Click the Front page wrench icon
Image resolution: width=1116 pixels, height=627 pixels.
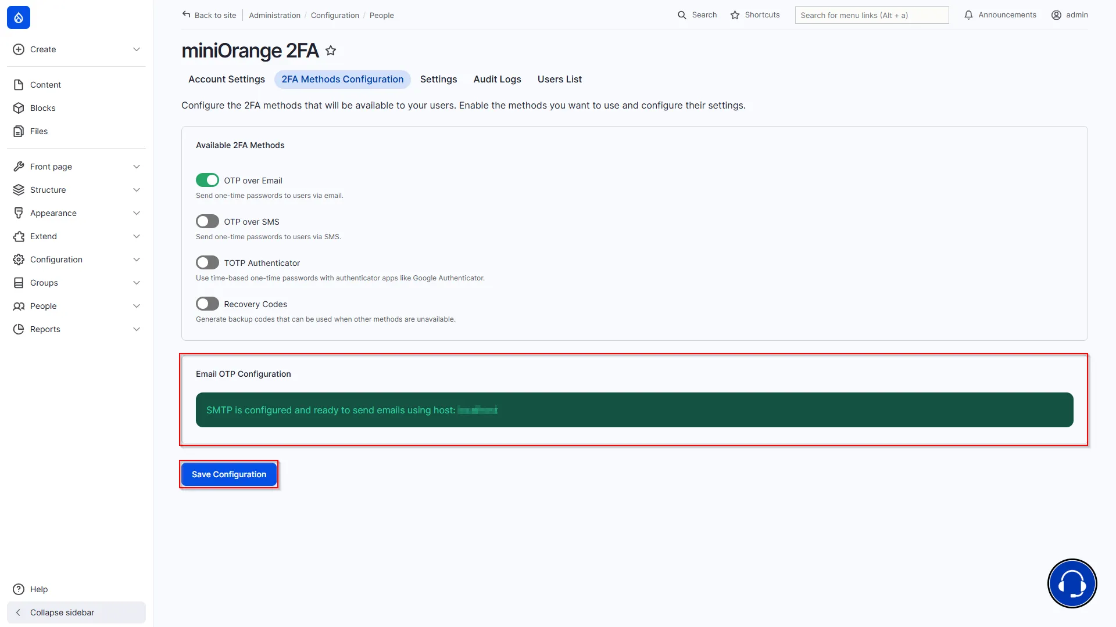click(x=19, y=167)
